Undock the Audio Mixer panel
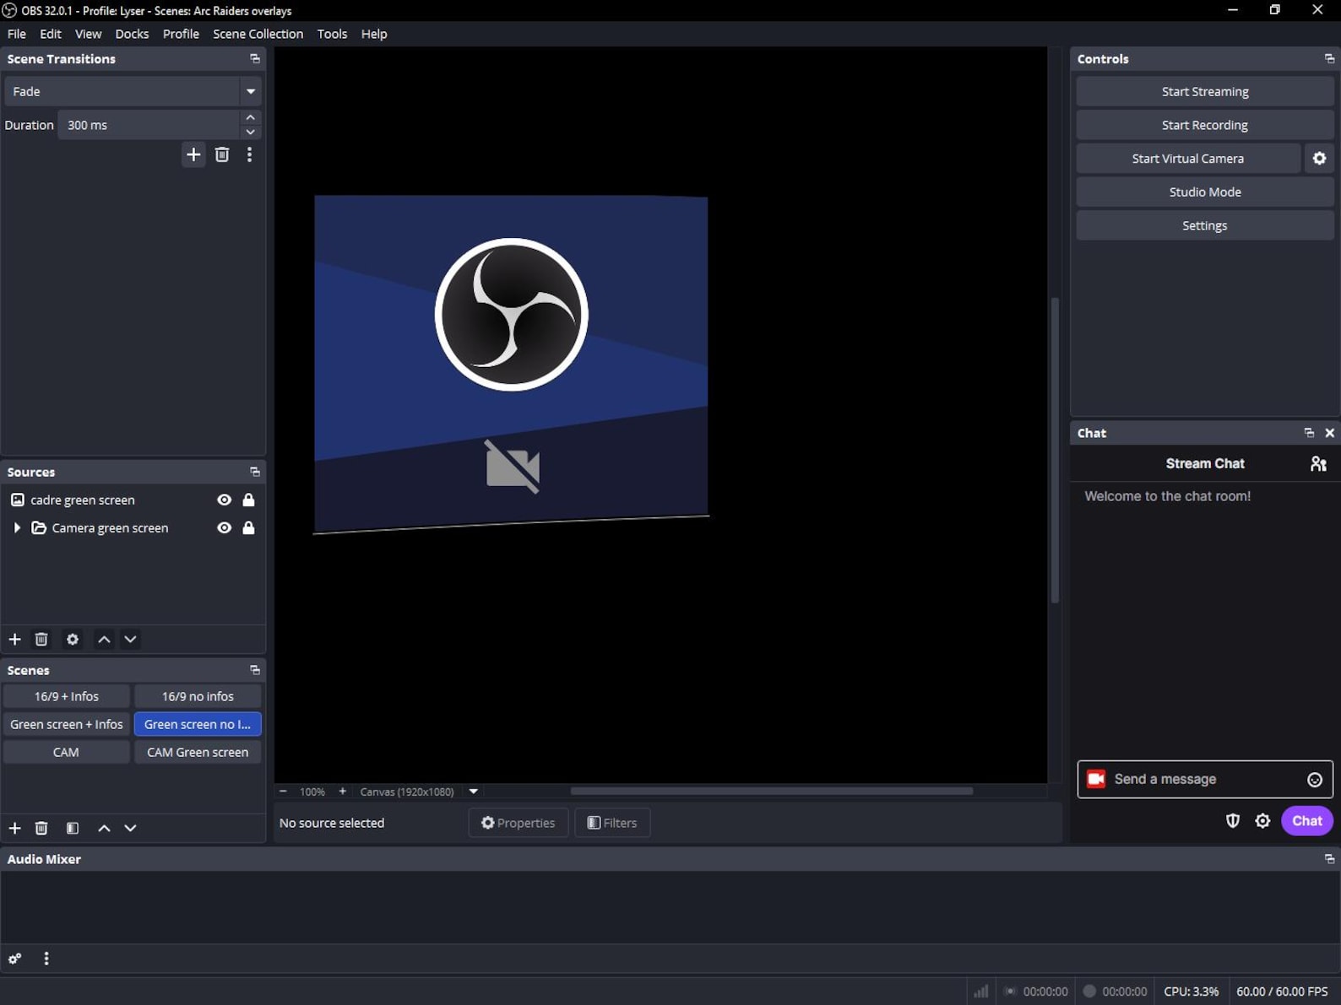The image size is (1341, 1005). coord(1329,859)
